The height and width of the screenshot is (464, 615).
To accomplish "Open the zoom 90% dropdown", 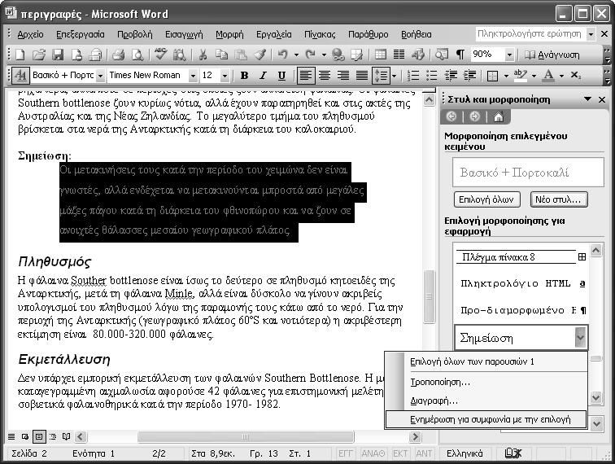I will pyautogui.click(x=509, y=55).
